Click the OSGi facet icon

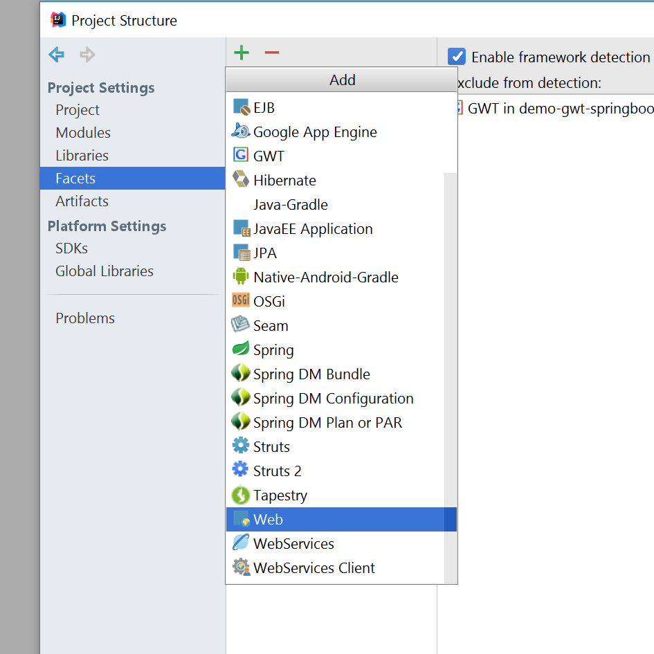tap(241, 300)
